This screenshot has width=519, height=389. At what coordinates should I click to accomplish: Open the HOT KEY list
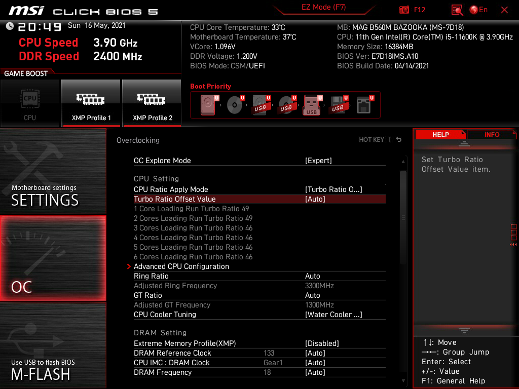(372, 140)
